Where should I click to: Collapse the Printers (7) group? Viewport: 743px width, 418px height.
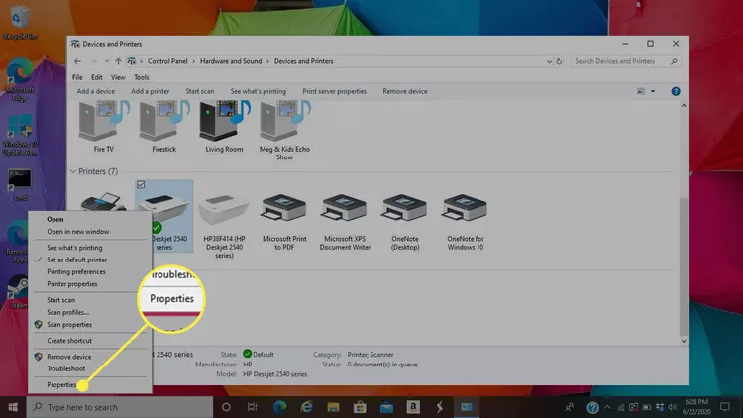[73, 172]
